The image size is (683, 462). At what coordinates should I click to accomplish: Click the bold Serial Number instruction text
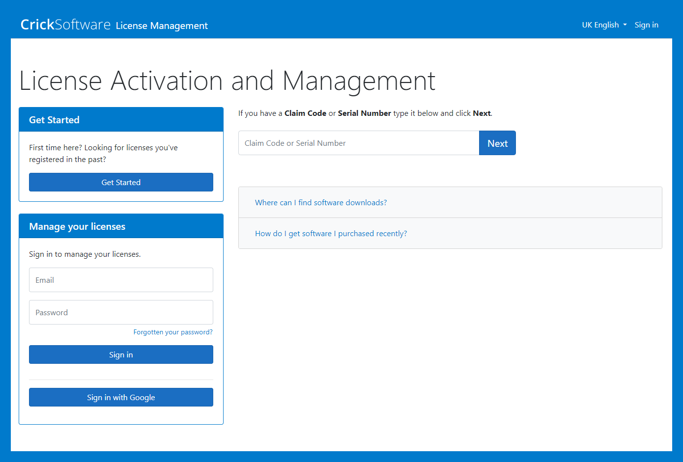coord(364,113)
